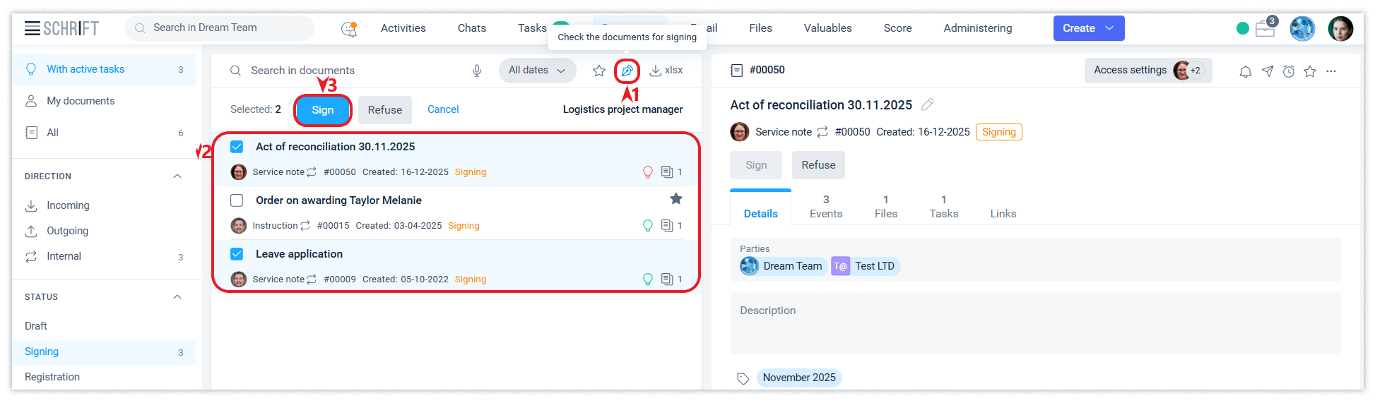Switch to the Events tab
Screen dimensions: 1375x403
[x=825, y=207]
